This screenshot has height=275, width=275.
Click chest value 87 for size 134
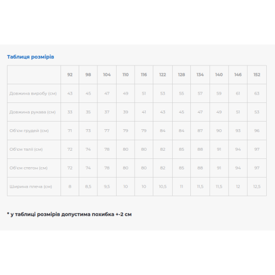point(200,131)
